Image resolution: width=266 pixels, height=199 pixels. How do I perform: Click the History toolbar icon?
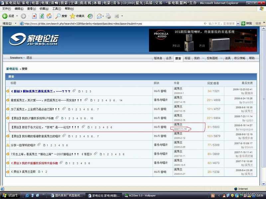[90, 16]
